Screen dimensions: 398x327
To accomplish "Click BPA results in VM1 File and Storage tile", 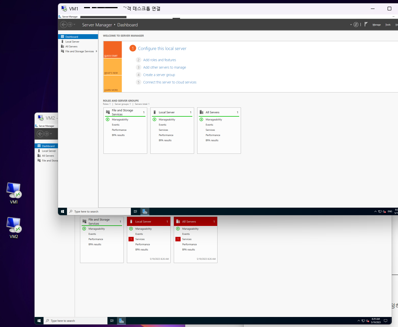I will click(118, 135).
